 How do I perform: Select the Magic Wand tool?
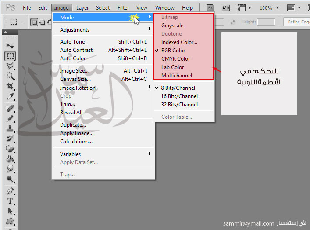10,76
